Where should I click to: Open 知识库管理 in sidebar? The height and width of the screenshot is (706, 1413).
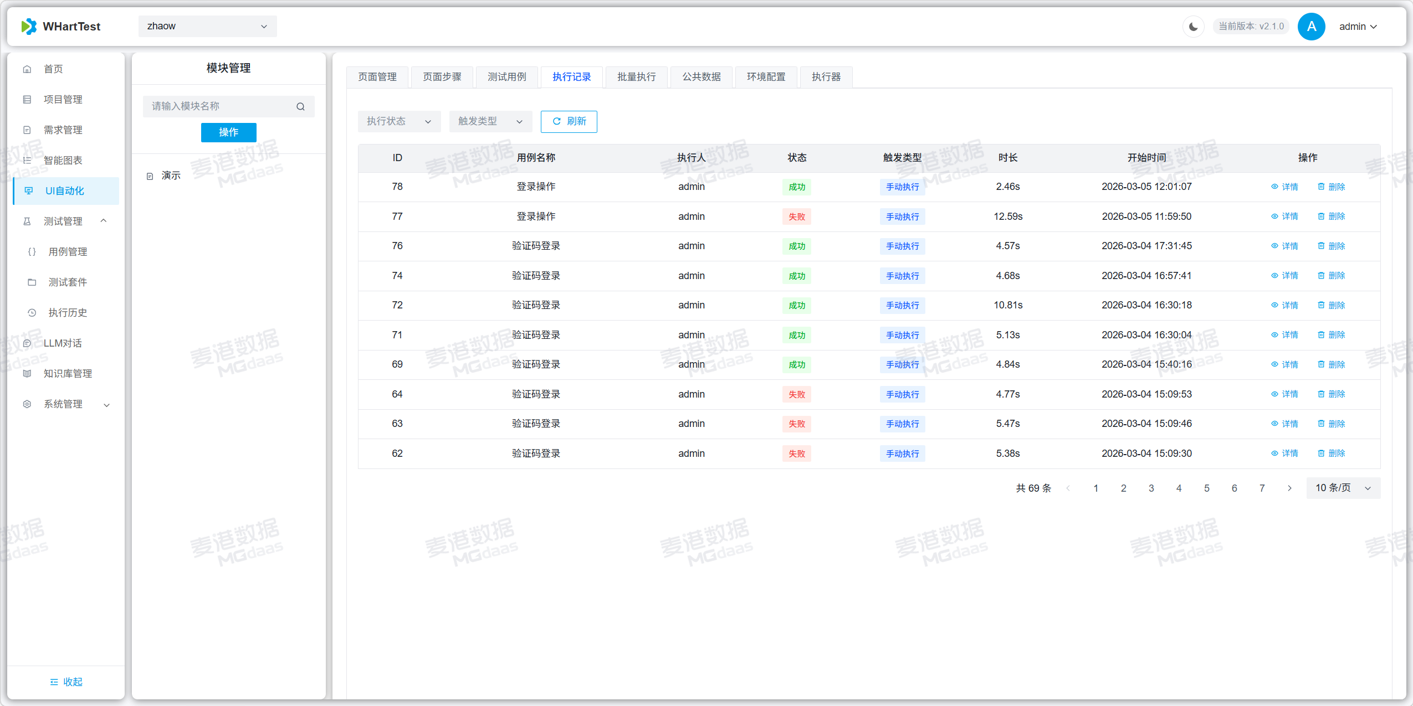tap(68, 373)
